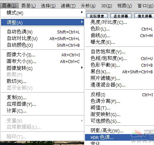Open 渐变映射(G)... adjustment

119,114
